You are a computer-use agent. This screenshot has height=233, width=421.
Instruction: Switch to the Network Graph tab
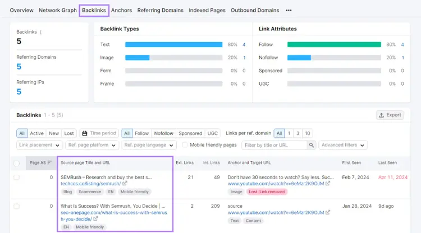click(58, 11)
